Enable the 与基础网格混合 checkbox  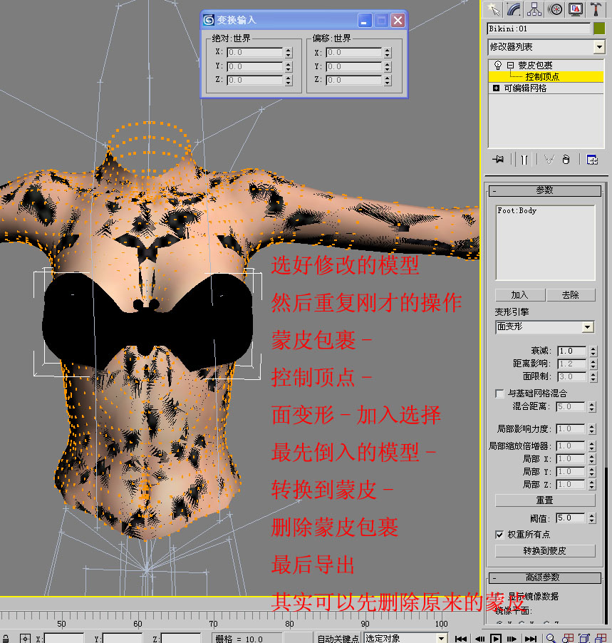click(x=499, y=393)
